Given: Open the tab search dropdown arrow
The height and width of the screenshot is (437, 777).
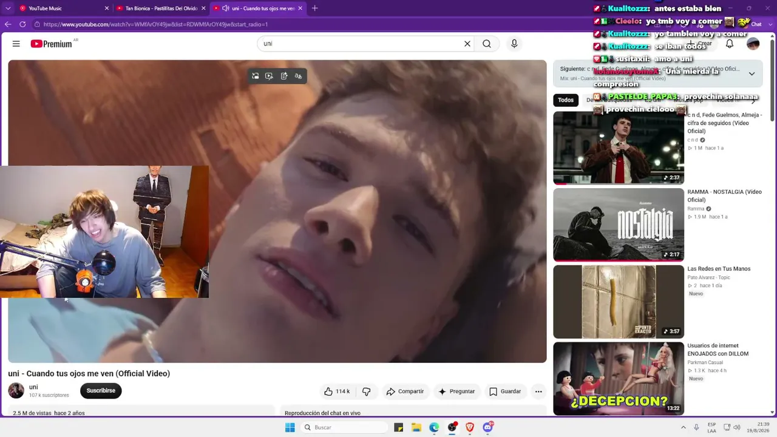Looking at the screenshot, I should point(8,8).
